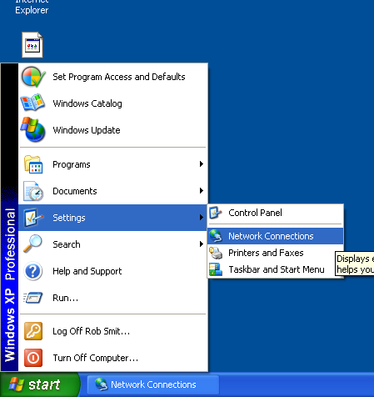Open Control Panel from Settings submenu

tap(276, 213)
